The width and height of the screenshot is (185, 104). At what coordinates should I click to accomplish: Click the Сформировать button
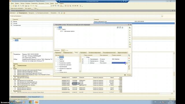[22, 13]
